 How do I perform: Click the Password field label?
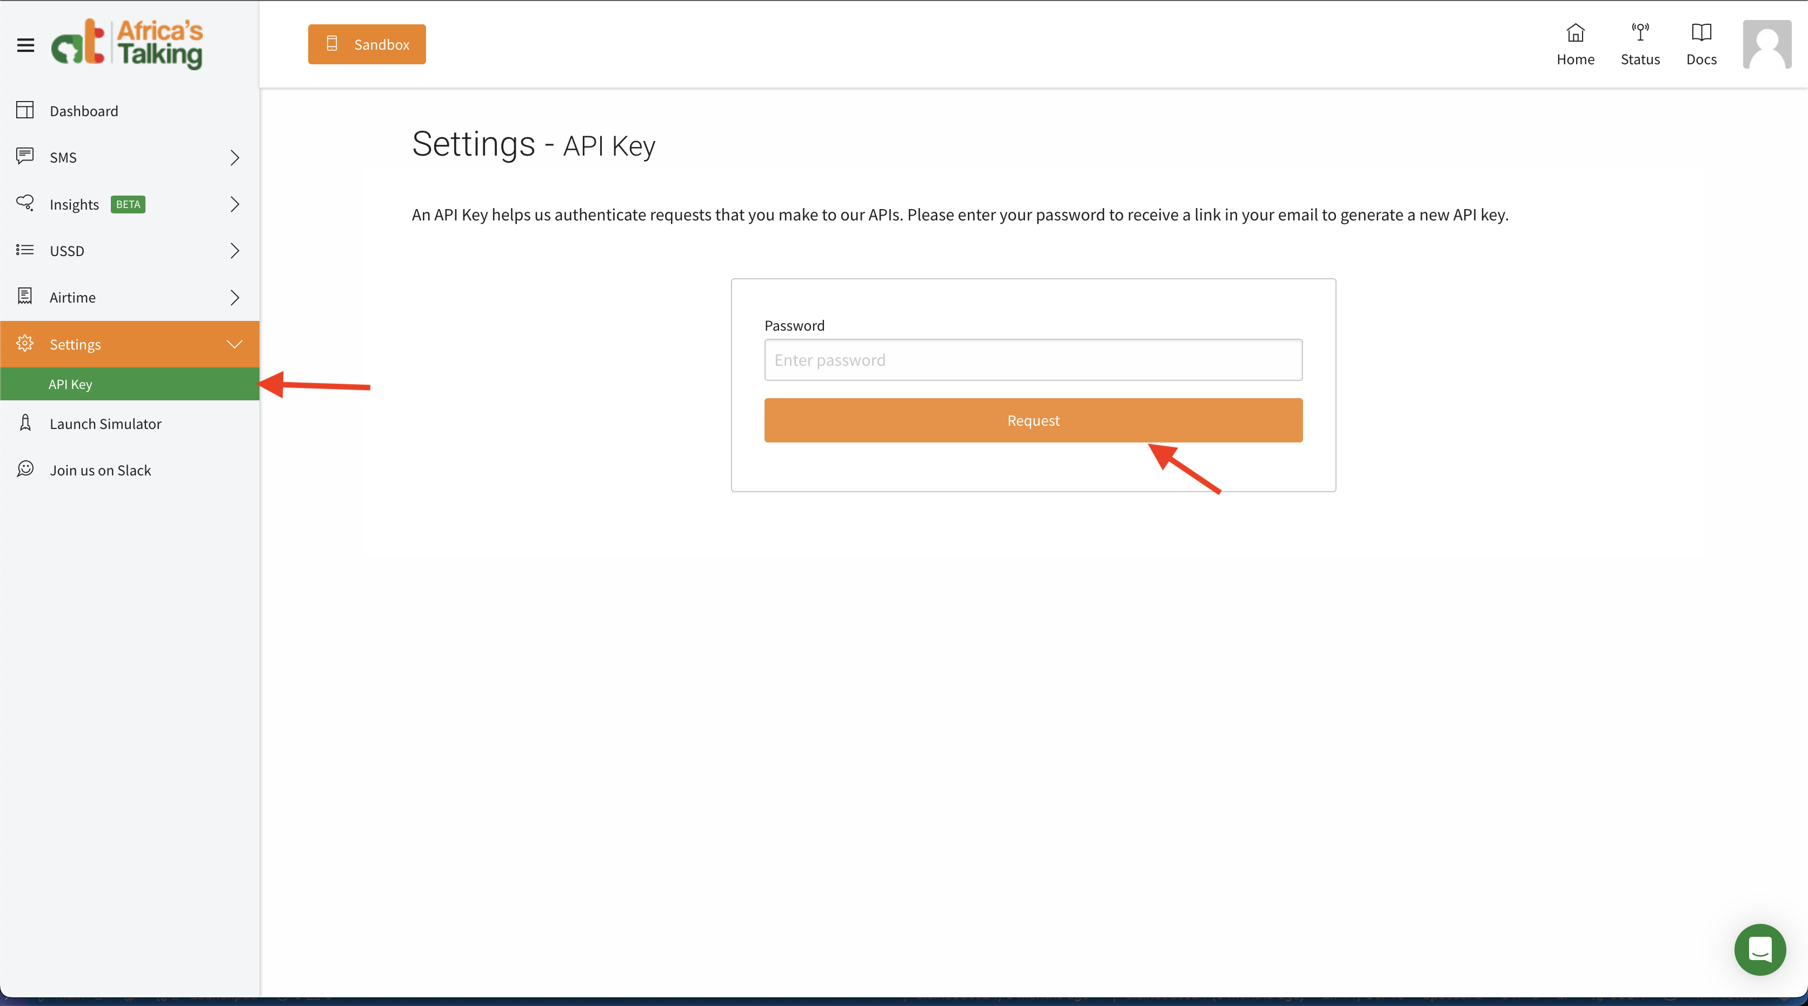click(x=794, y=325)
